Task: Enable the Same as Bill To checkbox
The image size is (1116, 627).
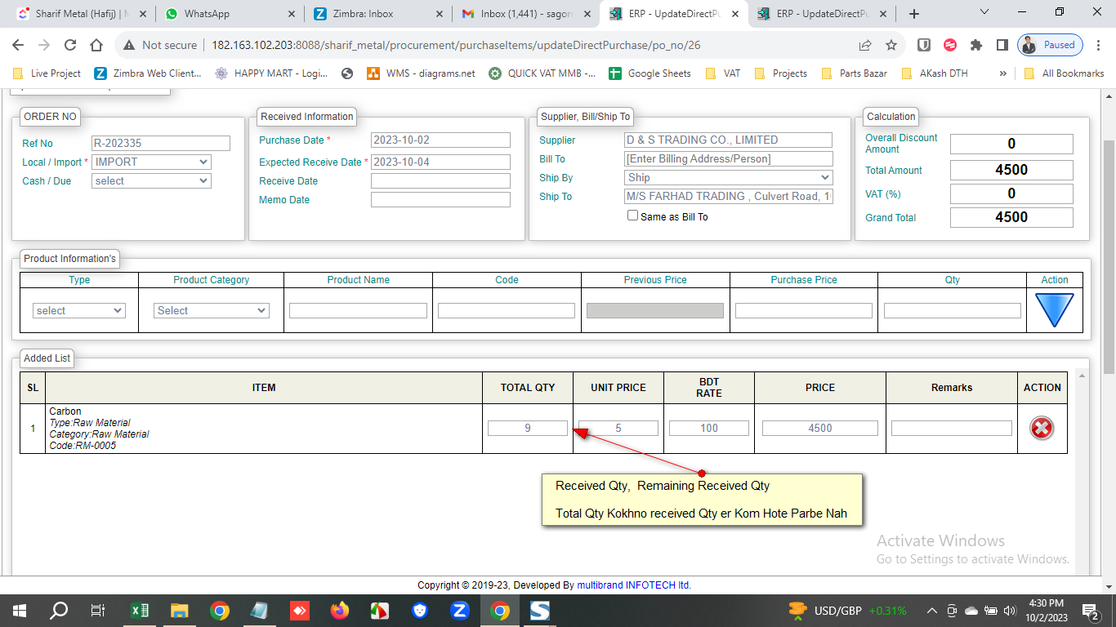Action: point(632,216)
